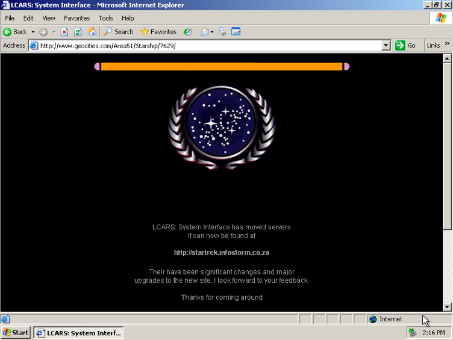Close the Internet Explorer window
The width and height of the screenshot is (453, 340).
[446, 5]
